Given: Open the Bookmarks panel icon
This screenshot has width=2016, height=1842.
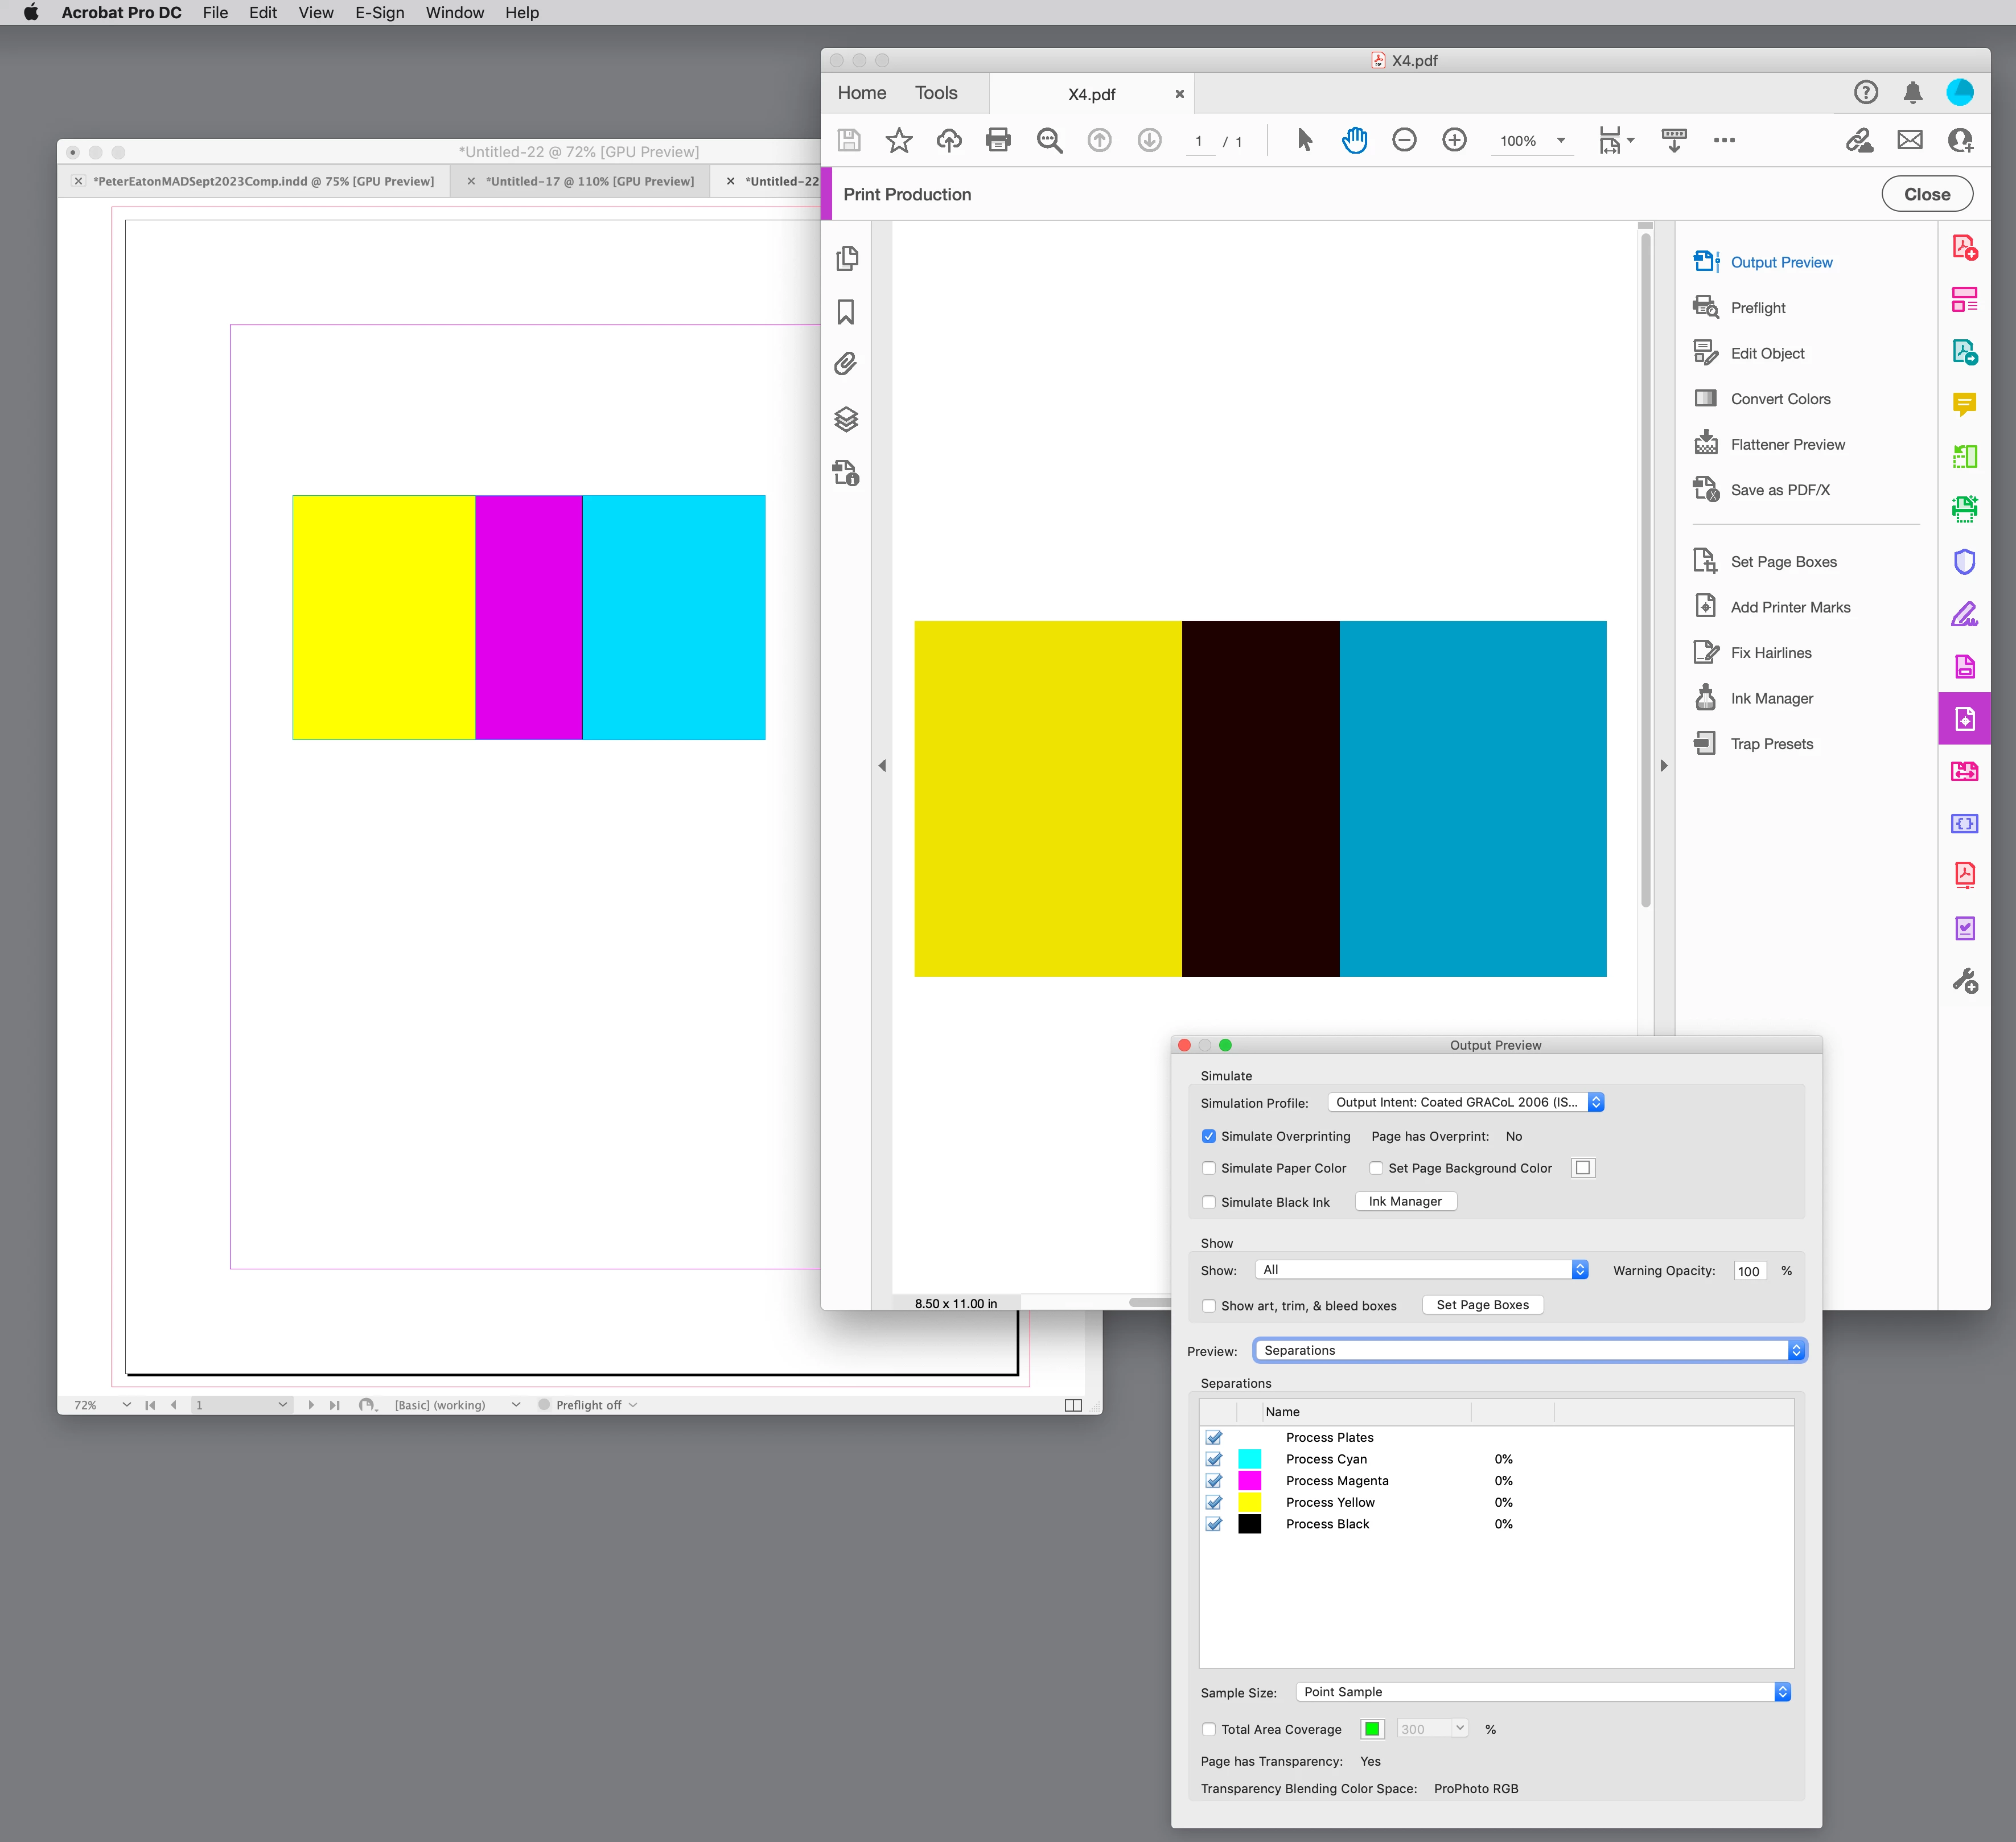Looking at the screenshot, I should pos(846,312).
